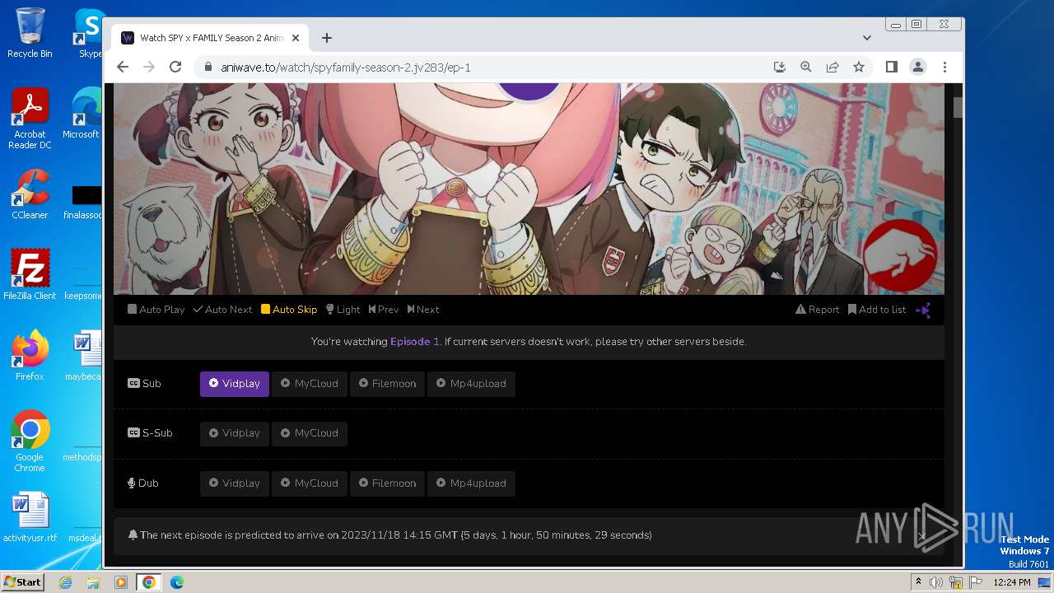Screen dimensions: 1054x593
Task: Click the Episode 1 link
Action: coord(415,342)
